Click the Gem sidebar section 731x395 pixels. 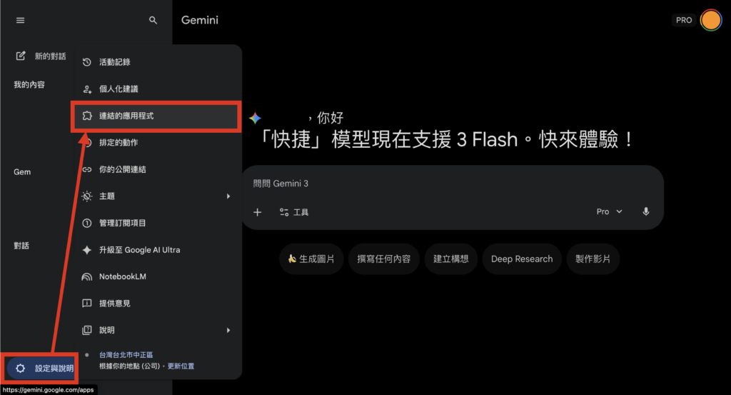click(22, 172)
